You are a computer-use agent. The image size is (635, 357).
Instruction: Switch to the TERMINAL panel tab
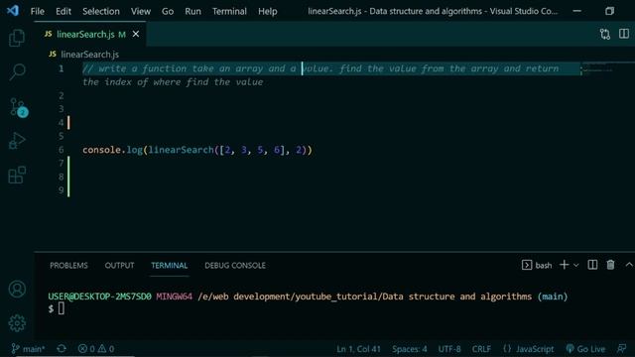tap(170, 266)
